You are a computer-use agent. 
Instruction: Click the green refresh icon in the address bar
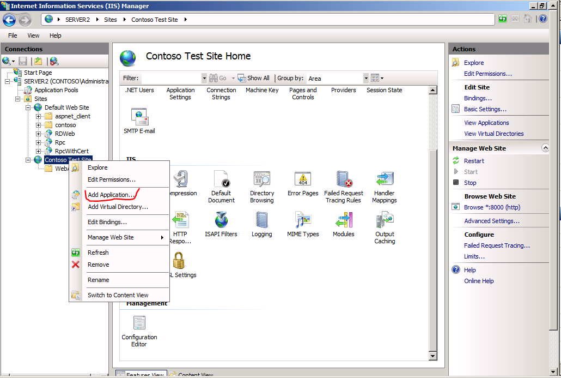point(503,19)
